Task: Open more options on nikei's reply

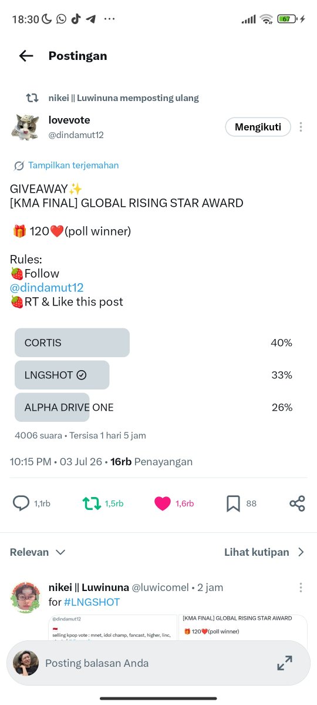Action: pos(301,587)
